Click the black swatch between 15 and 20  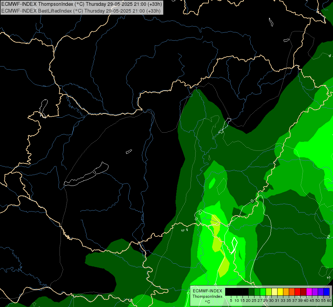click(246, 292)
